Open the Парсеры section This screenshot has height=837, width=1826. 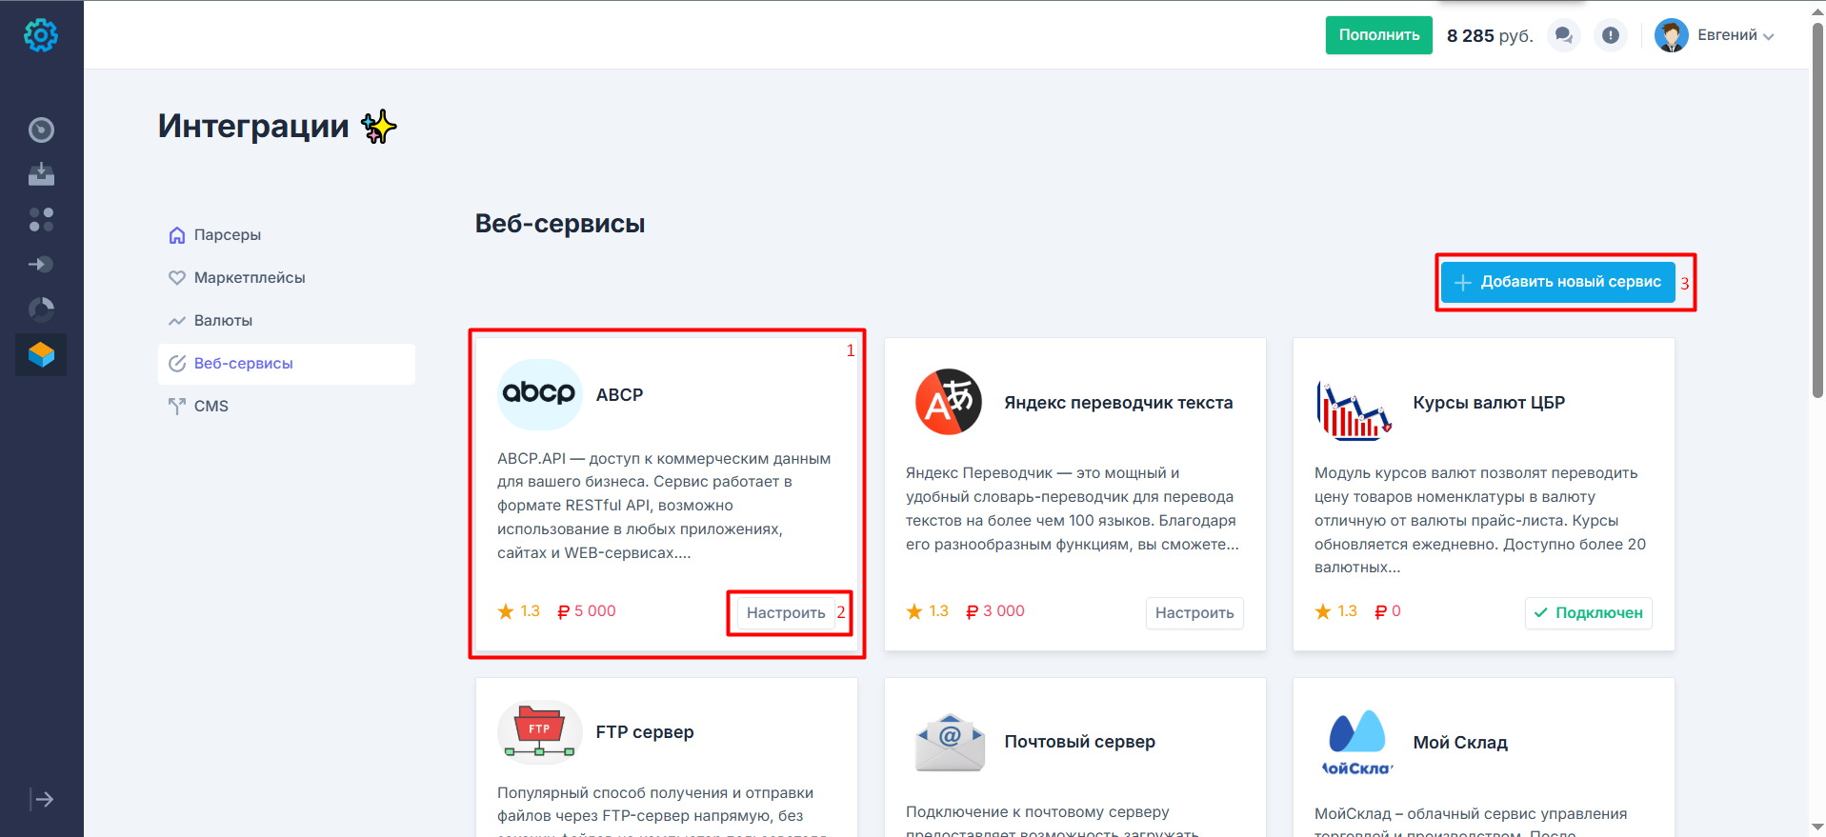click(x=227, y=235)
